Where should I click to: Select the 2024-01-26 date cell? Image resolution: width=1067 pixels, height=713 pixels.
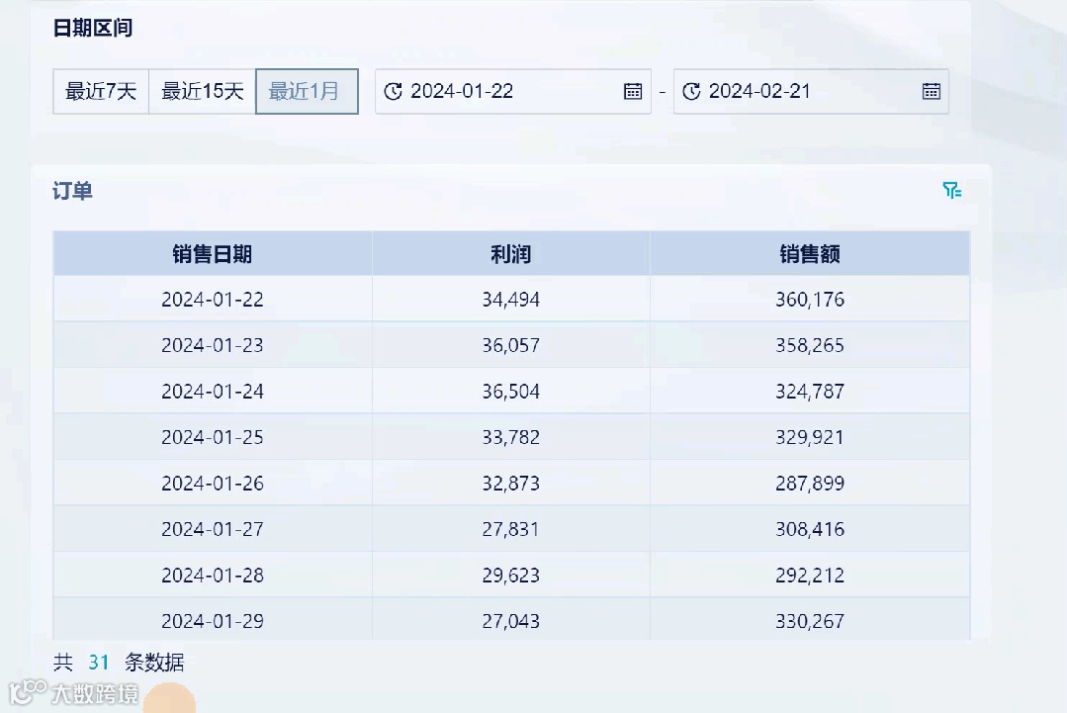click(213, 483)
